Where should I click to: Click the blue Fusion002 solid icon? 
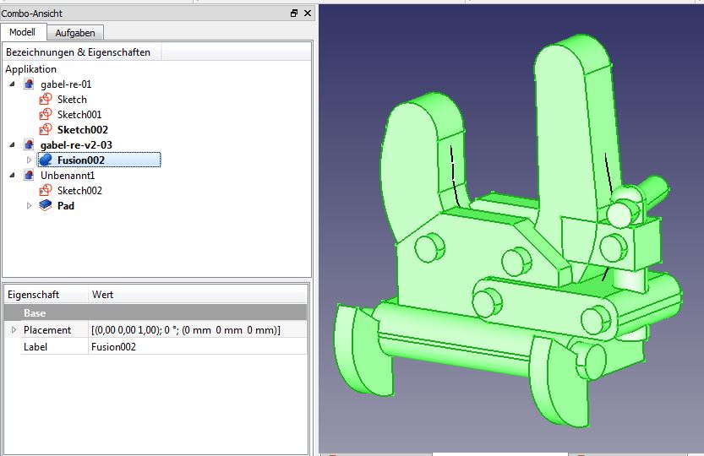coord(46,160)
